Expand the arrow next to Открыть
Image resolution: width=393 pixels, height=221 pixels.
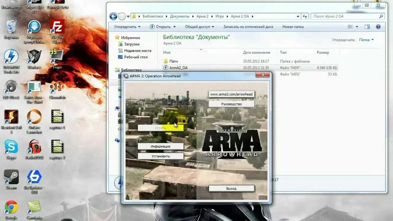174,27
